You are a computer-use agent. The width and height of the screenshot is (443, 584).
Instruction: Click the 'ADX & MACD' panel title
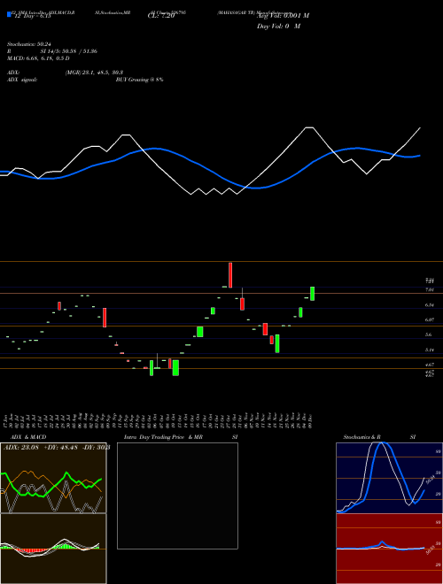pyautogui.click(x=28, y=437)
